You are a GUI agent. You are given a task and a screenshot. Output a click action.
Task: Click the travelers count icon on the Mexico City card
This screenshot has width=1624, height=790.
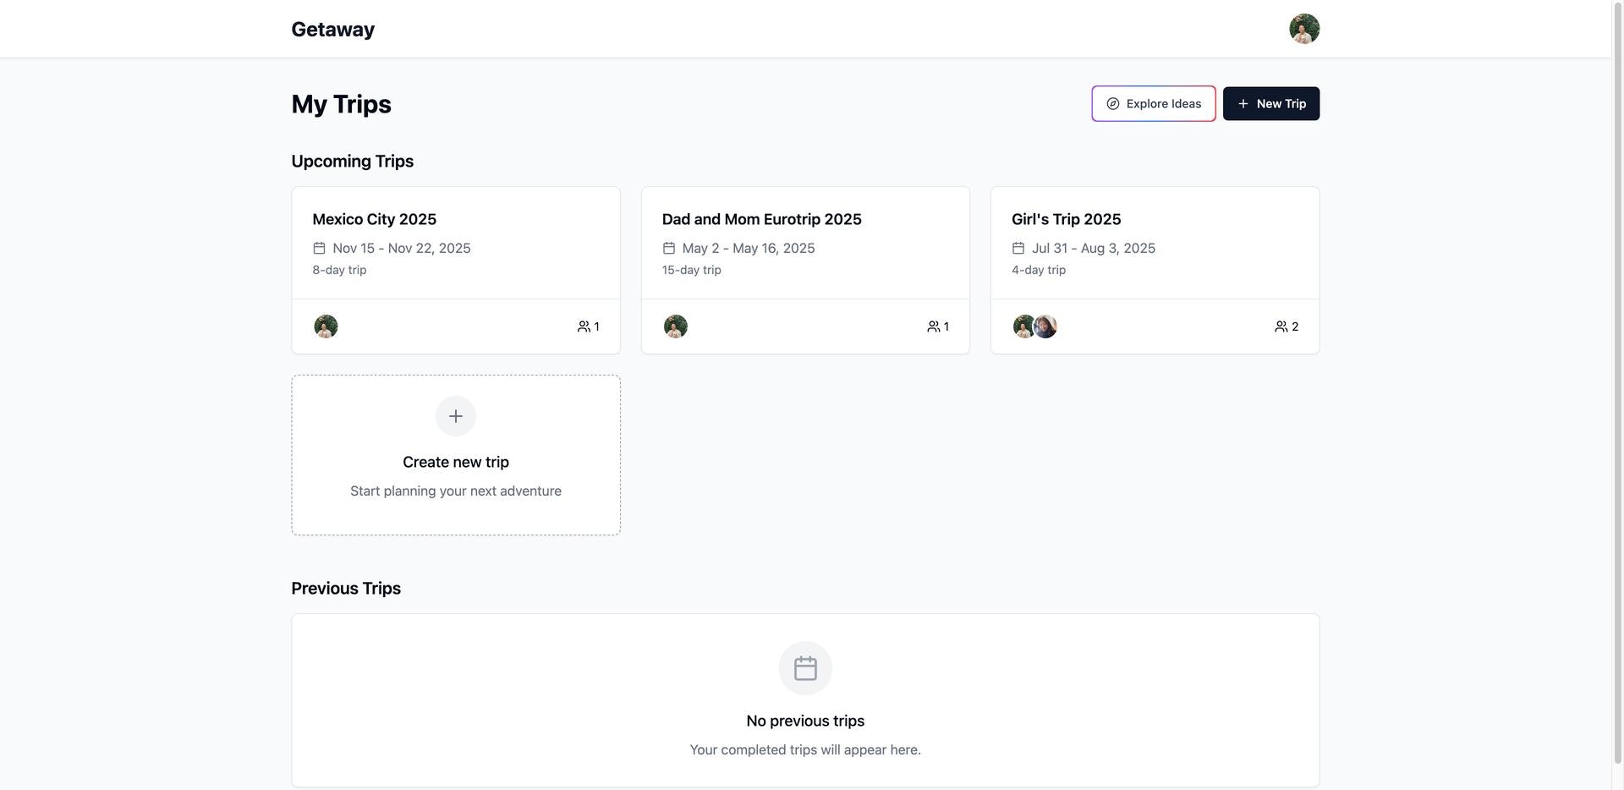584,326
